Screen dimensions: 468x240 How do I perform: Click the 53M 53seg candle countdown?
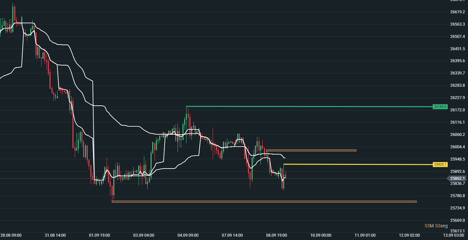(x=436, y=226)
